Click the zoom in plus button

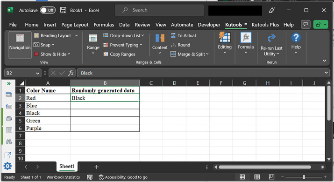325,177
